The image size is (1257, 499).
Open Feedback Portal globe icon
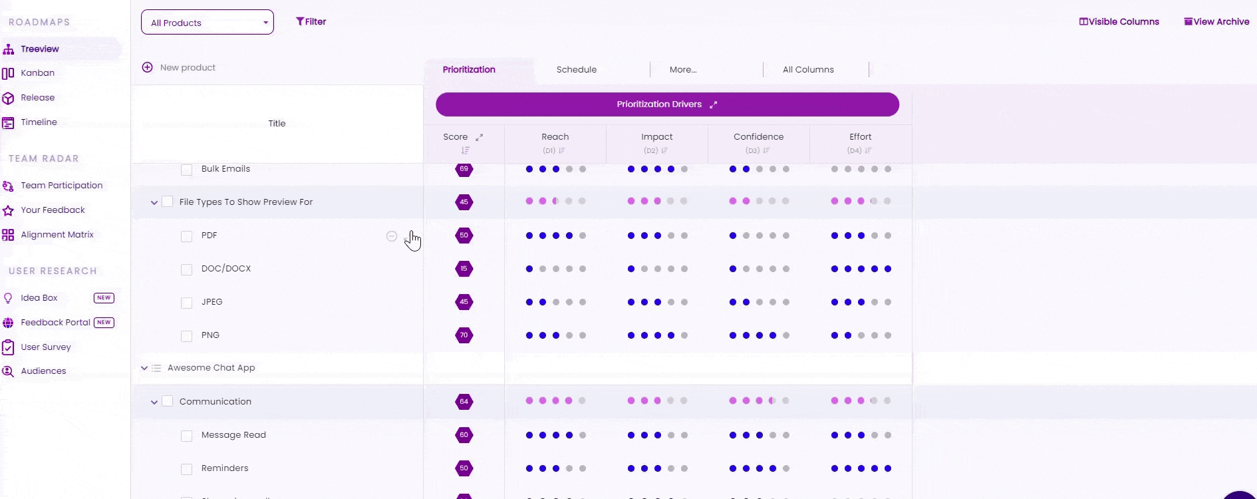8,323
